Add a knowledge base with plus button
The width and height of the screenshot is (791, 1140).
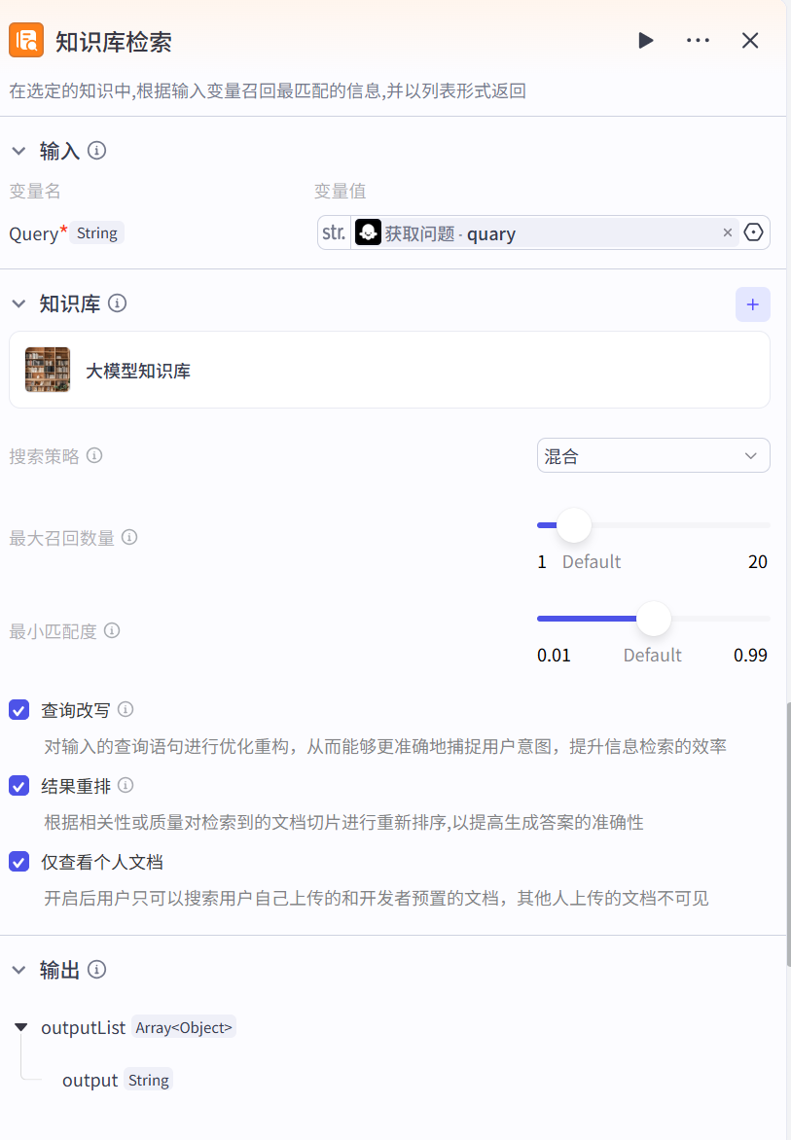point(752,304)
